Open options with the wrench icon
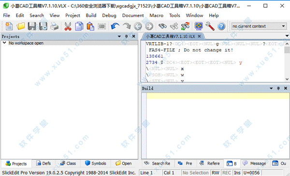 210,26
